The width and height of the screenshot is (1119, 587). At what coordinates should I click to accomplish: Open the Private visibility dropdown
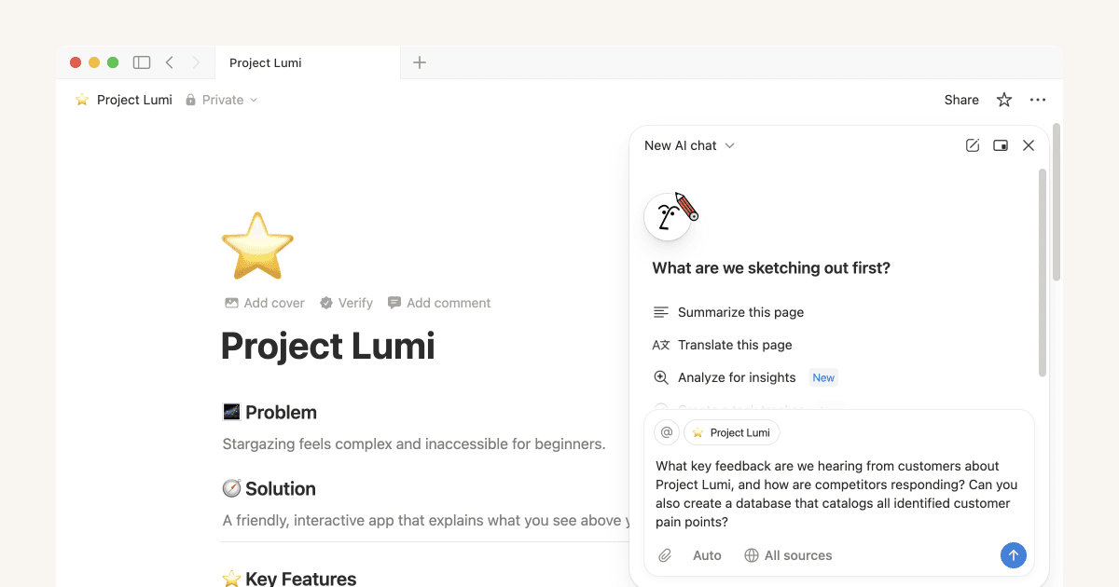click(x=221, y=100)
